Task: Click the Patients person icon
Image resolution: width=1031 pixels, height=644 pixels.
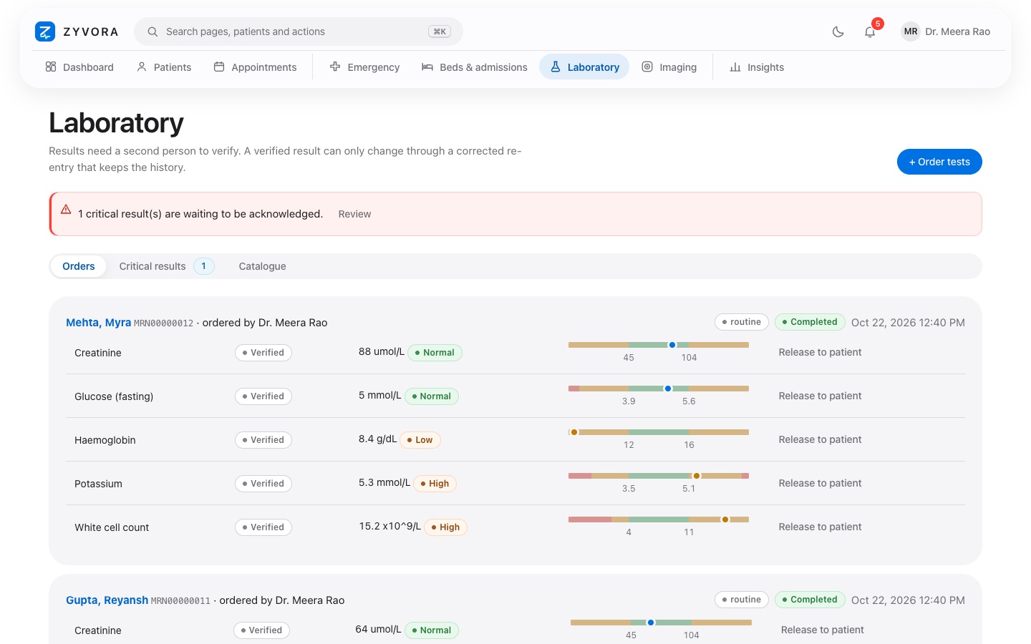Action: [x=142, y=67]
